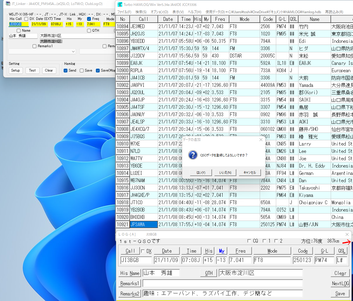353x301 pixels.
Task: Open the ファイル(F) menu
Action: (x=124, y=12)
